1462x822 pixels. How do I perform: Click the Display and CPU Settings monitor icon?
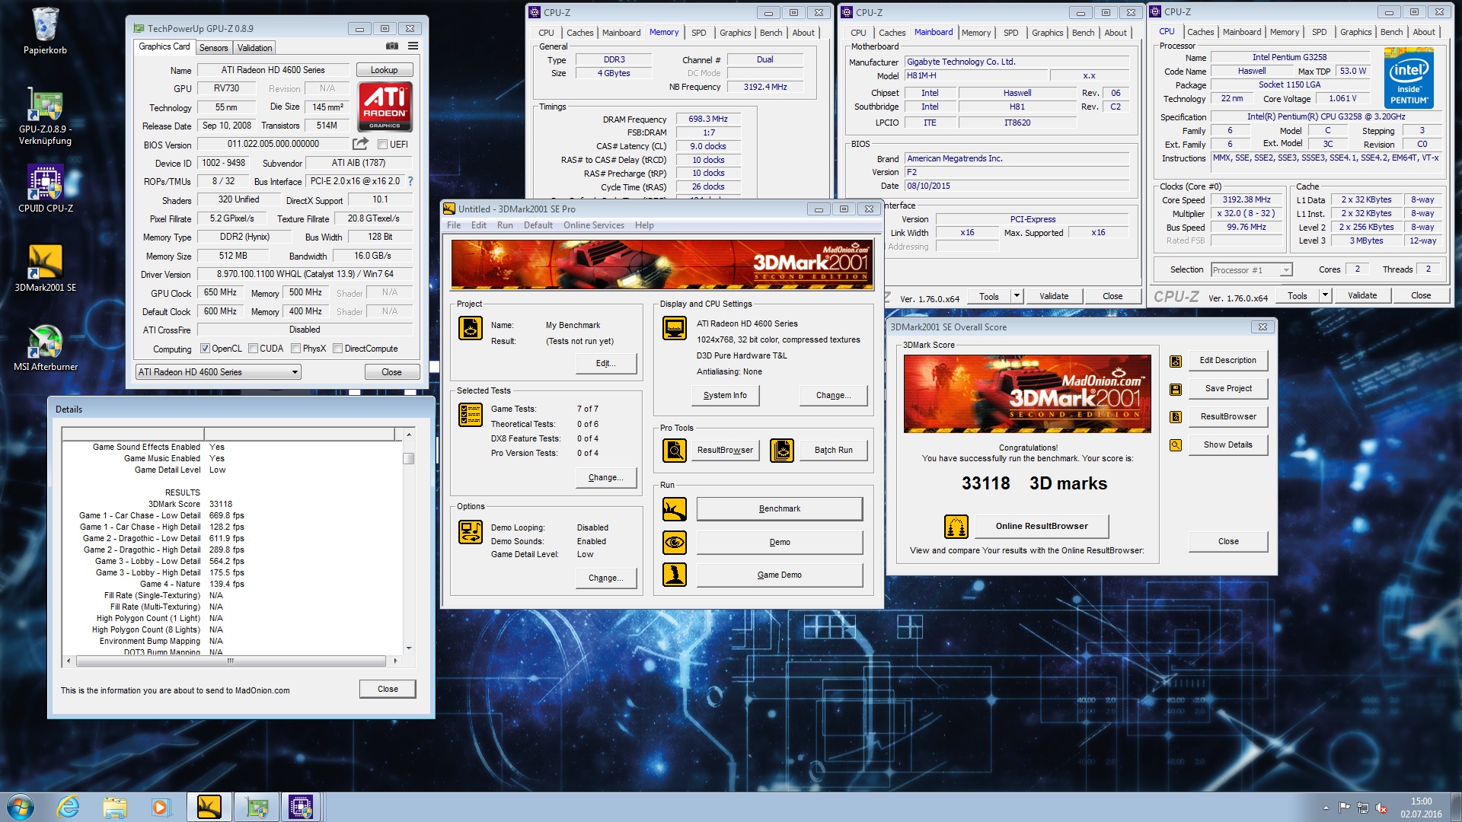coord(675,328)
